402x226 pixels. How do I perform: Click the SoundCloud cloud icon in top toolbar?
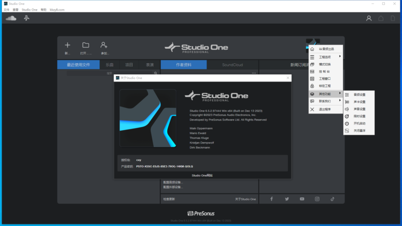point(11,19)
